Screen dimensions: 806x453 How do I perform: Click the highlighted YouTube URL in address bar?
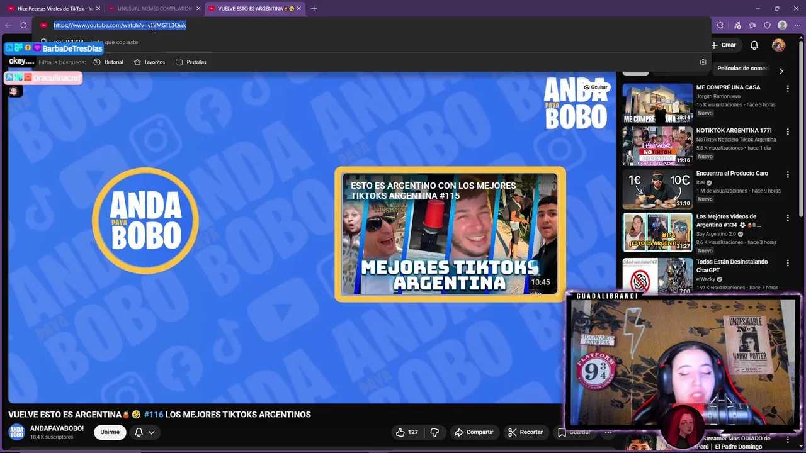pos(120,25)
